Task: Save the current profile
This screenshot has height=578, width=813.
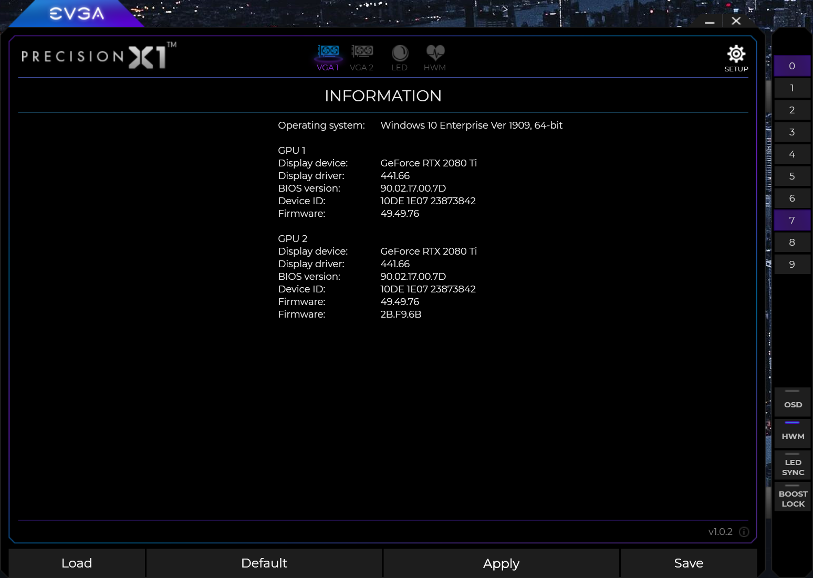Action: (x=689, y=563)
